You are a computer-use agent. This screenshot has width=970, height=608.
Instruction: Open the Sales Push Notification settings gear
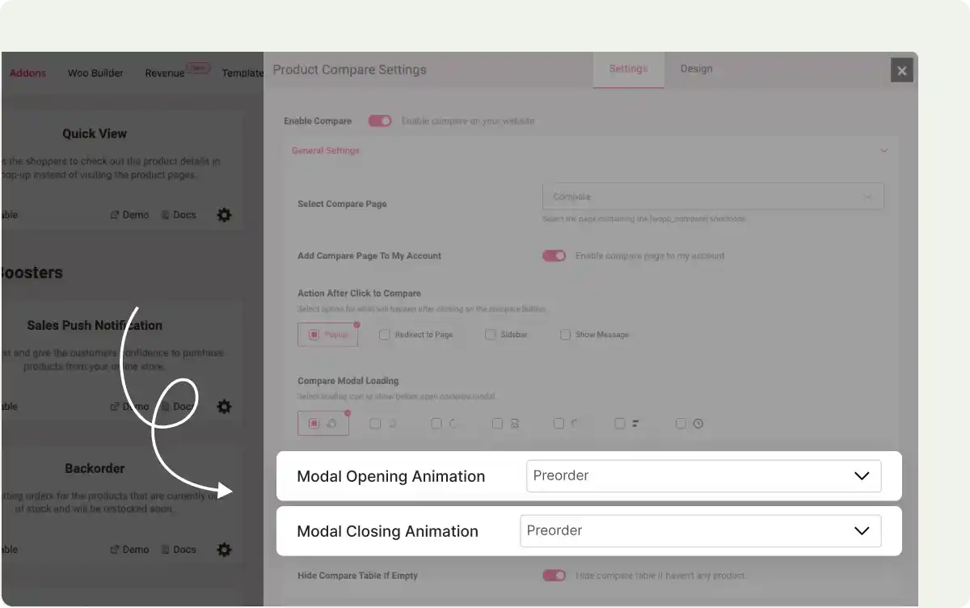point(224,406)
